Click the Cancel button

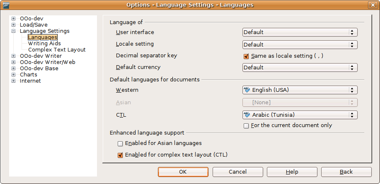click(237, 172)
